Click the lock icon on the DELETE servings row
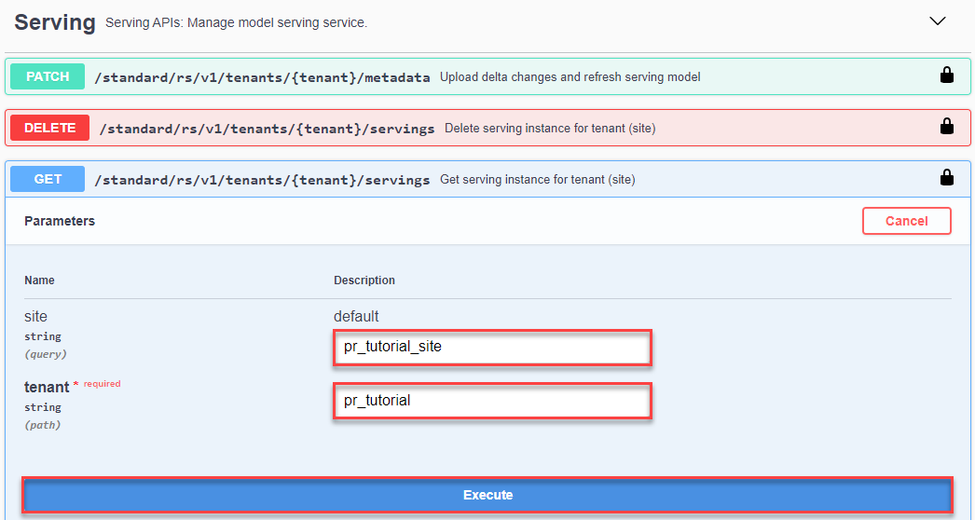This screenshot has width=975, height=520. pyautogui.click(x=946, y=127)
